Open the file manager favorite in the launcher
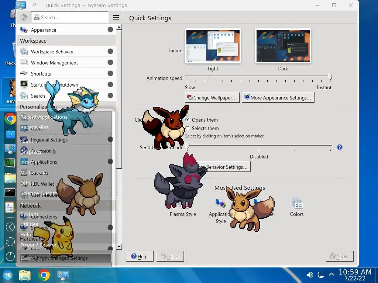 [x=10, y=178]
